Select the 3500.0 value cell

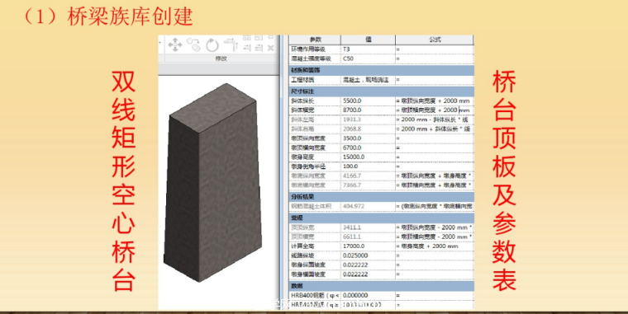pyautogui.click(x=368, y=138)
